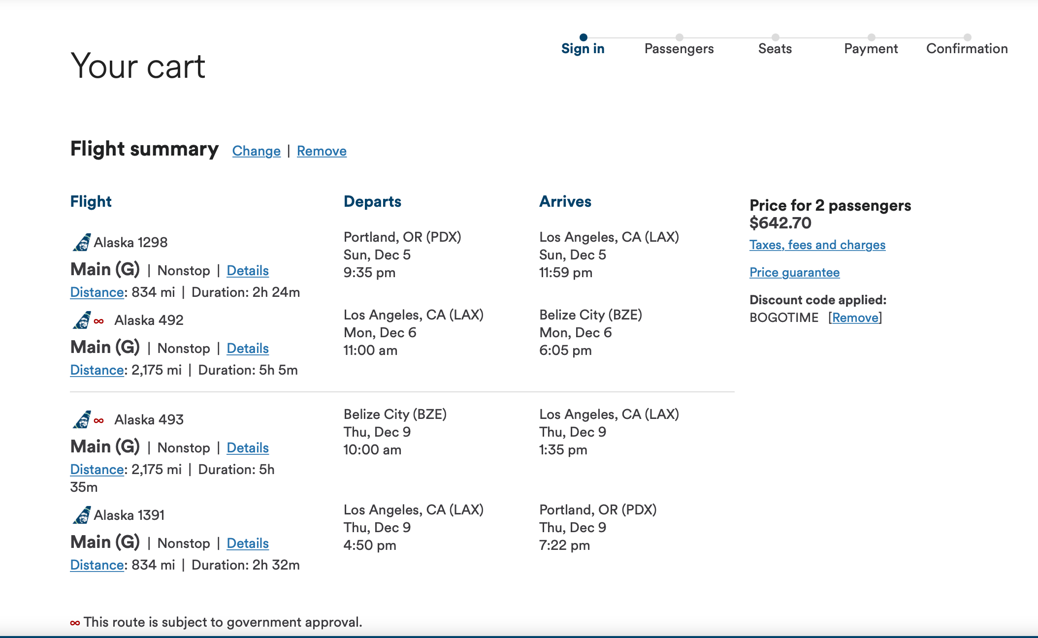Viewport: 1038px width, 638px height.
Task: Click red infinity symbol next to Alaska 493
Action: tap(99, 421)
